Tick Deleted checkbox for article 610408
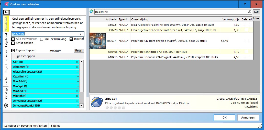Viewport: 264px width, 130px height. (x=247, y=51)
